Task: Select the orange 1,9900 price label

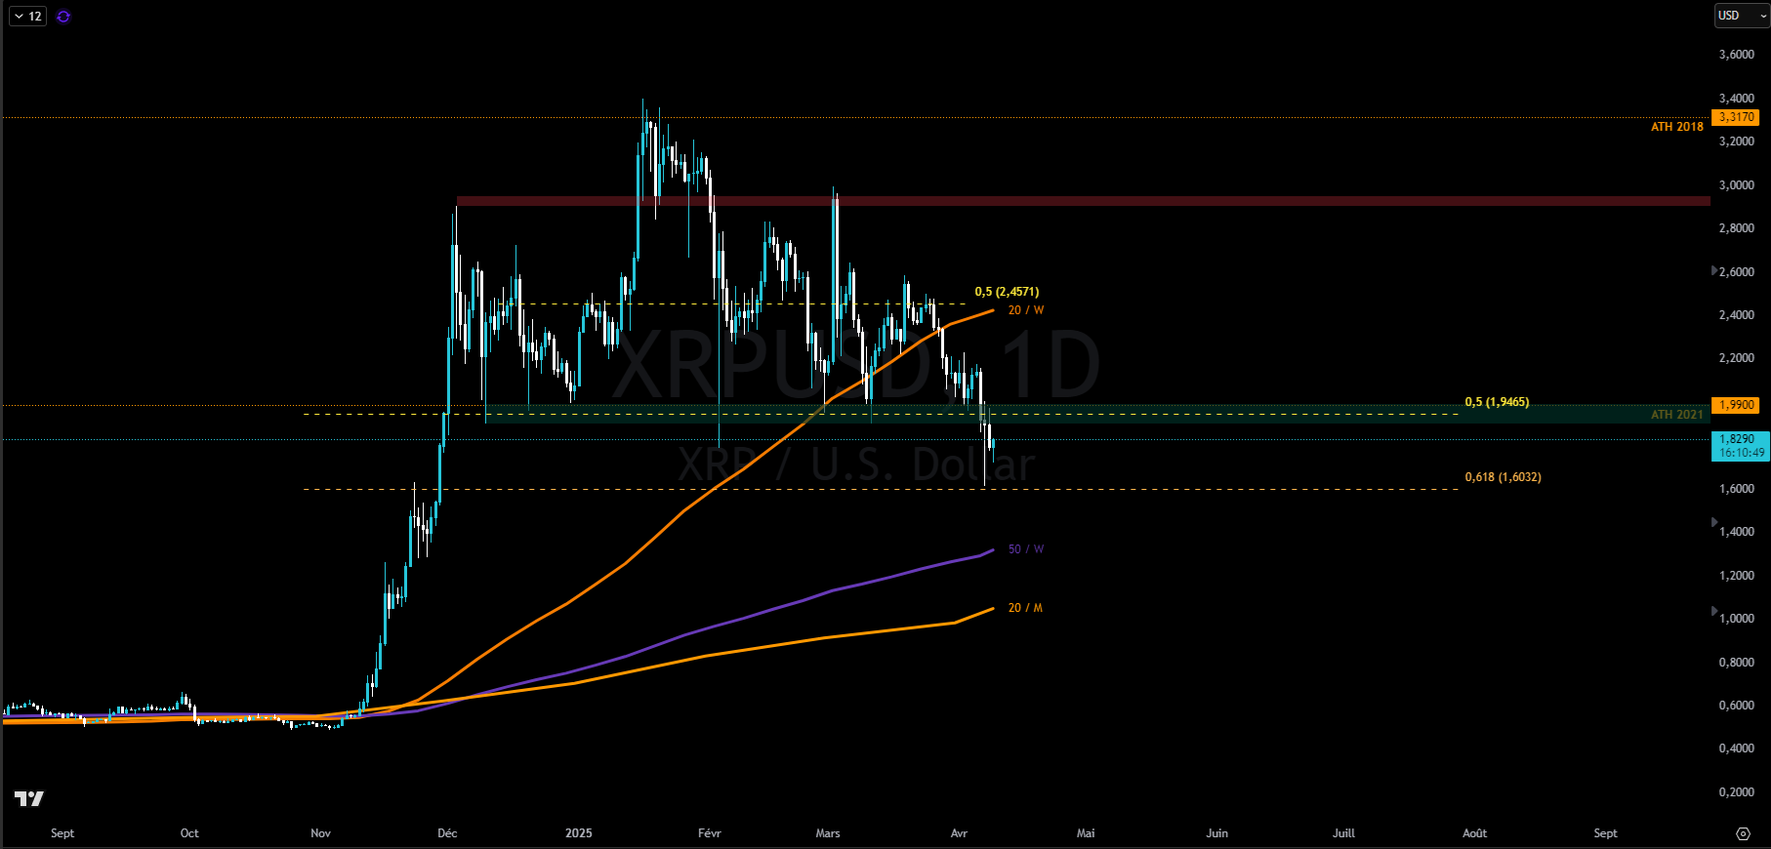Action: point(1737,405)
